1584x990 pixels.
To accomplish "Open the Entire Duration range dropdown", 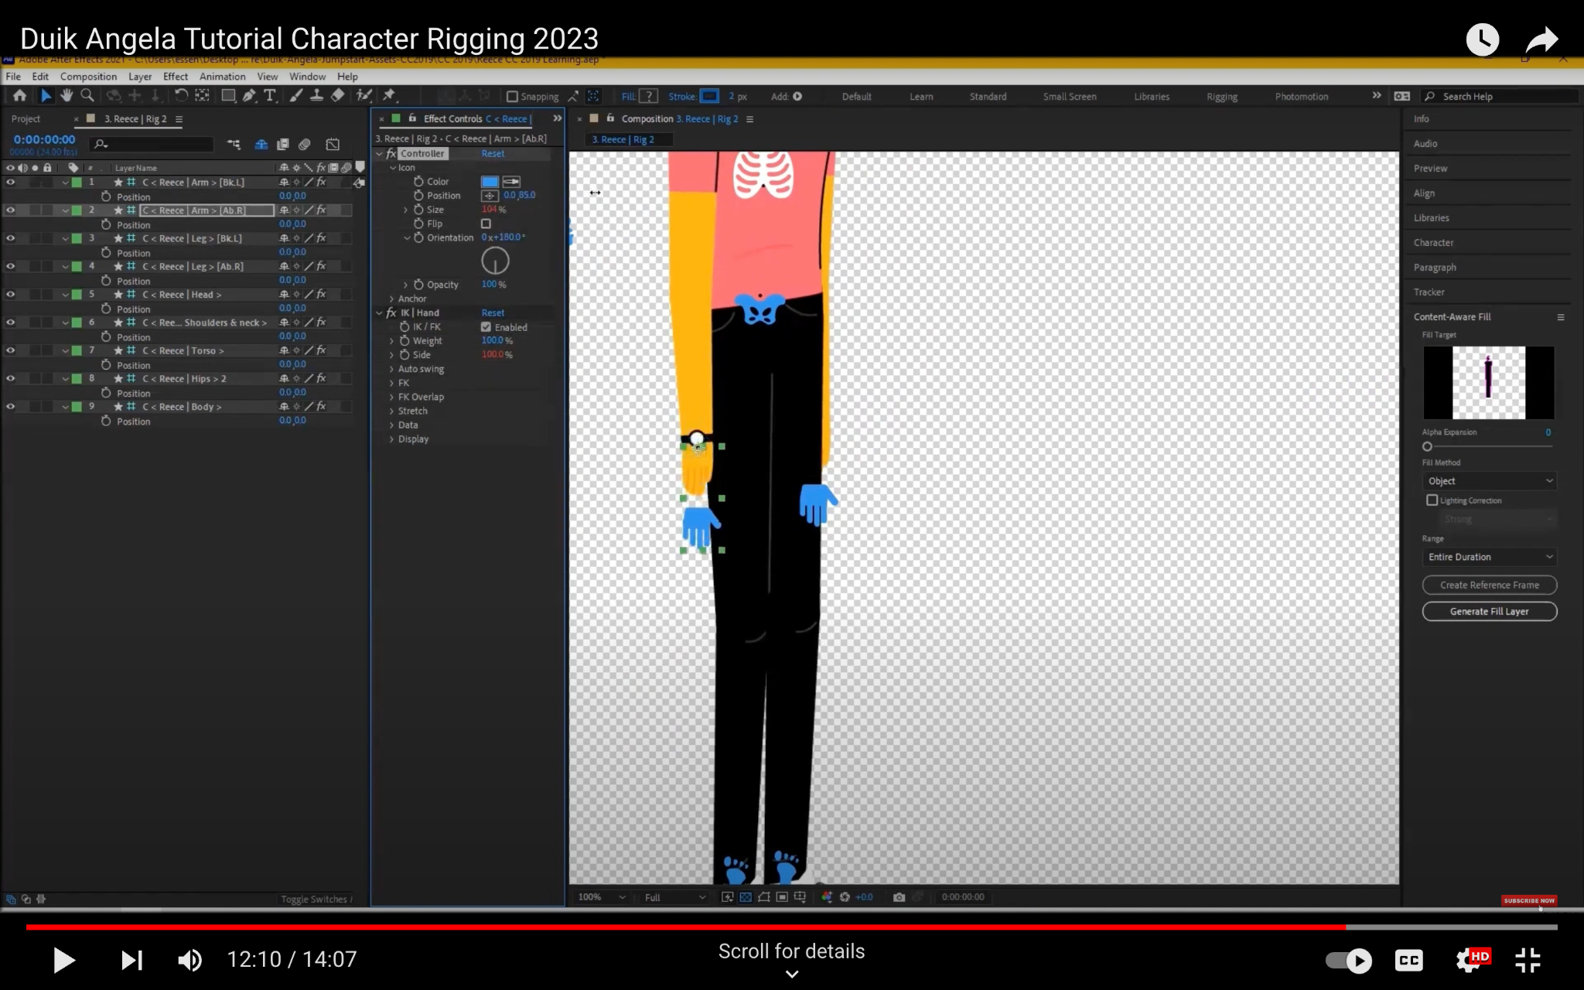I will point(1489,557).
